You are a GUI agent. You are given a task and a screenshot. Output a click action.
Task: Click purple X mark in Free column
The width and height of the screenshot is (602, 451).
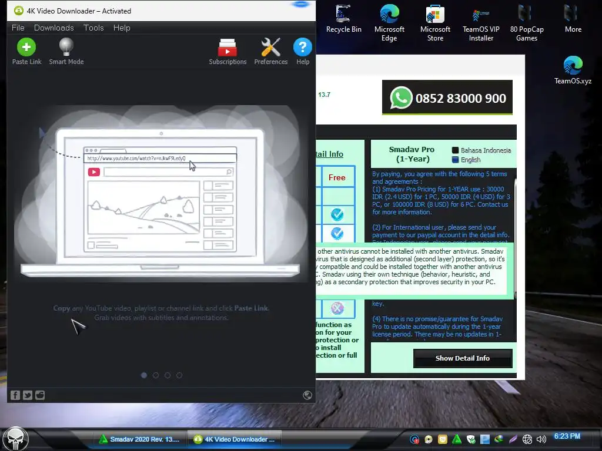(337, 308)
